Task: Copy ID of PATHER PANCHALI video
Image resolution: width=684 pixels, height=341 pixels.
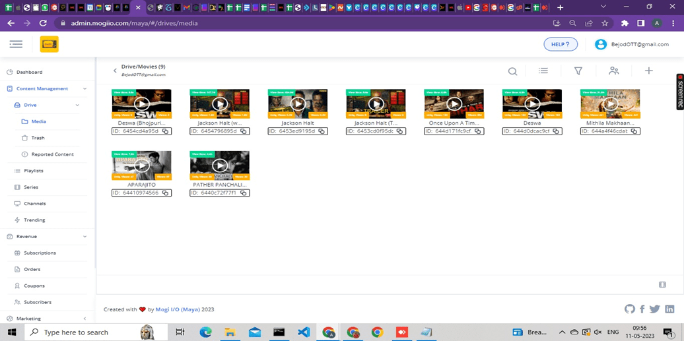Action: click(244, 193)
